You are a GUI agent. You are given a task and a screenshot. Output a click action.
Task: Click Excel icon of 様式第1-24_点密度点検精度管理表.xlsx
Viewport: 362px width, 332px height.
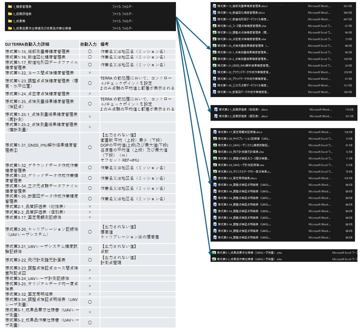point(214,39)
